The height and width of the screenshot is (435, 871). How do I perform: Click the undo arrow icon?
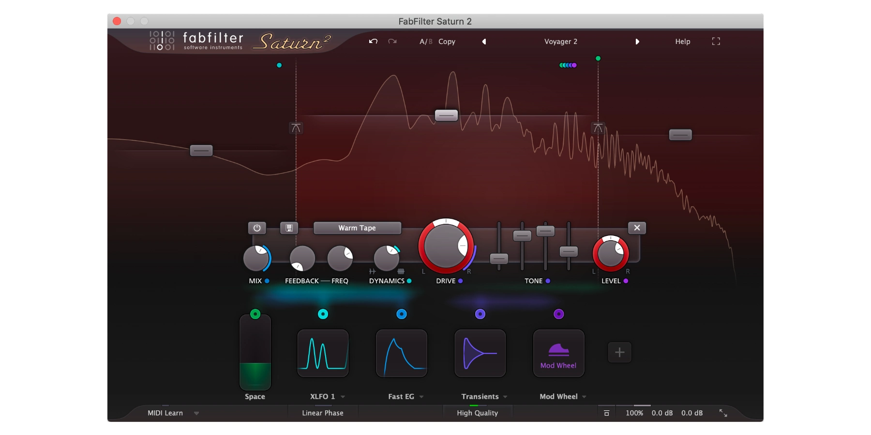tap(373, 42)
